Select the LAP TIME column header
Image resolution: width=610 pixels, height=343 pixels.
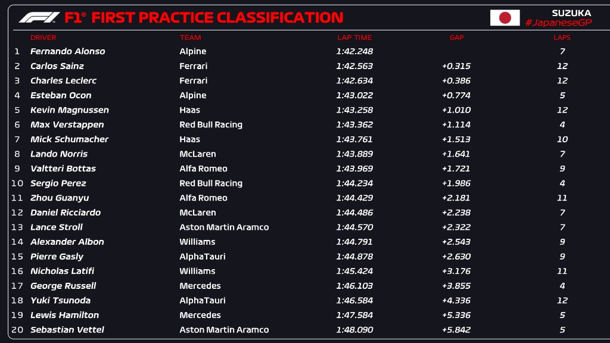tap(354, 38)
